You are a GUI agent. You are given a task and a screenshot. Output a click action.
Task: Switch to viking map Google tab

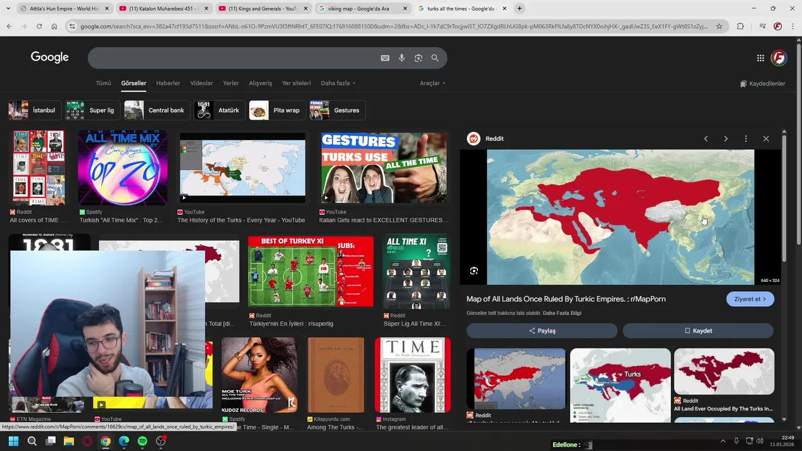[362, 9]
